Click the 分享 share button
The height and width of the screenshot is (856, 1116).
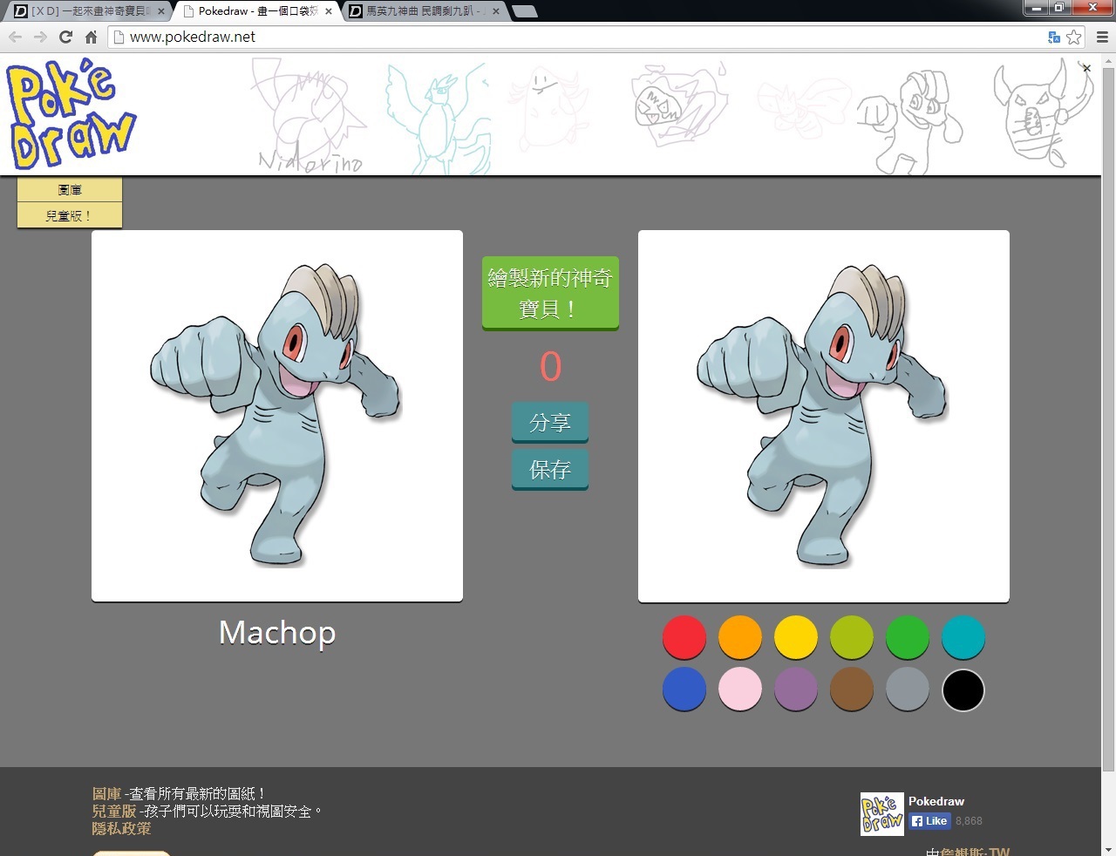[x=550, y=423]
